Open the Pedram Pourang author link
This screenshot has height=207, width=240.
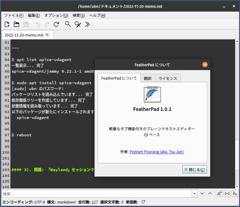(x=156, y=152)
